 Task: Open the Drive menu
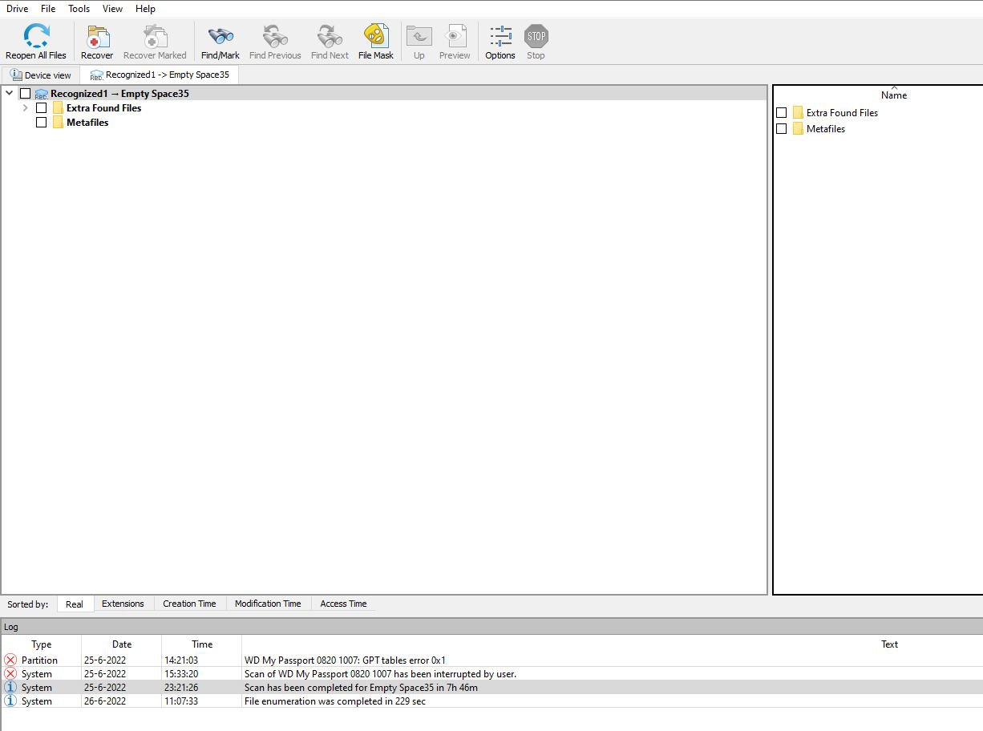18,9
